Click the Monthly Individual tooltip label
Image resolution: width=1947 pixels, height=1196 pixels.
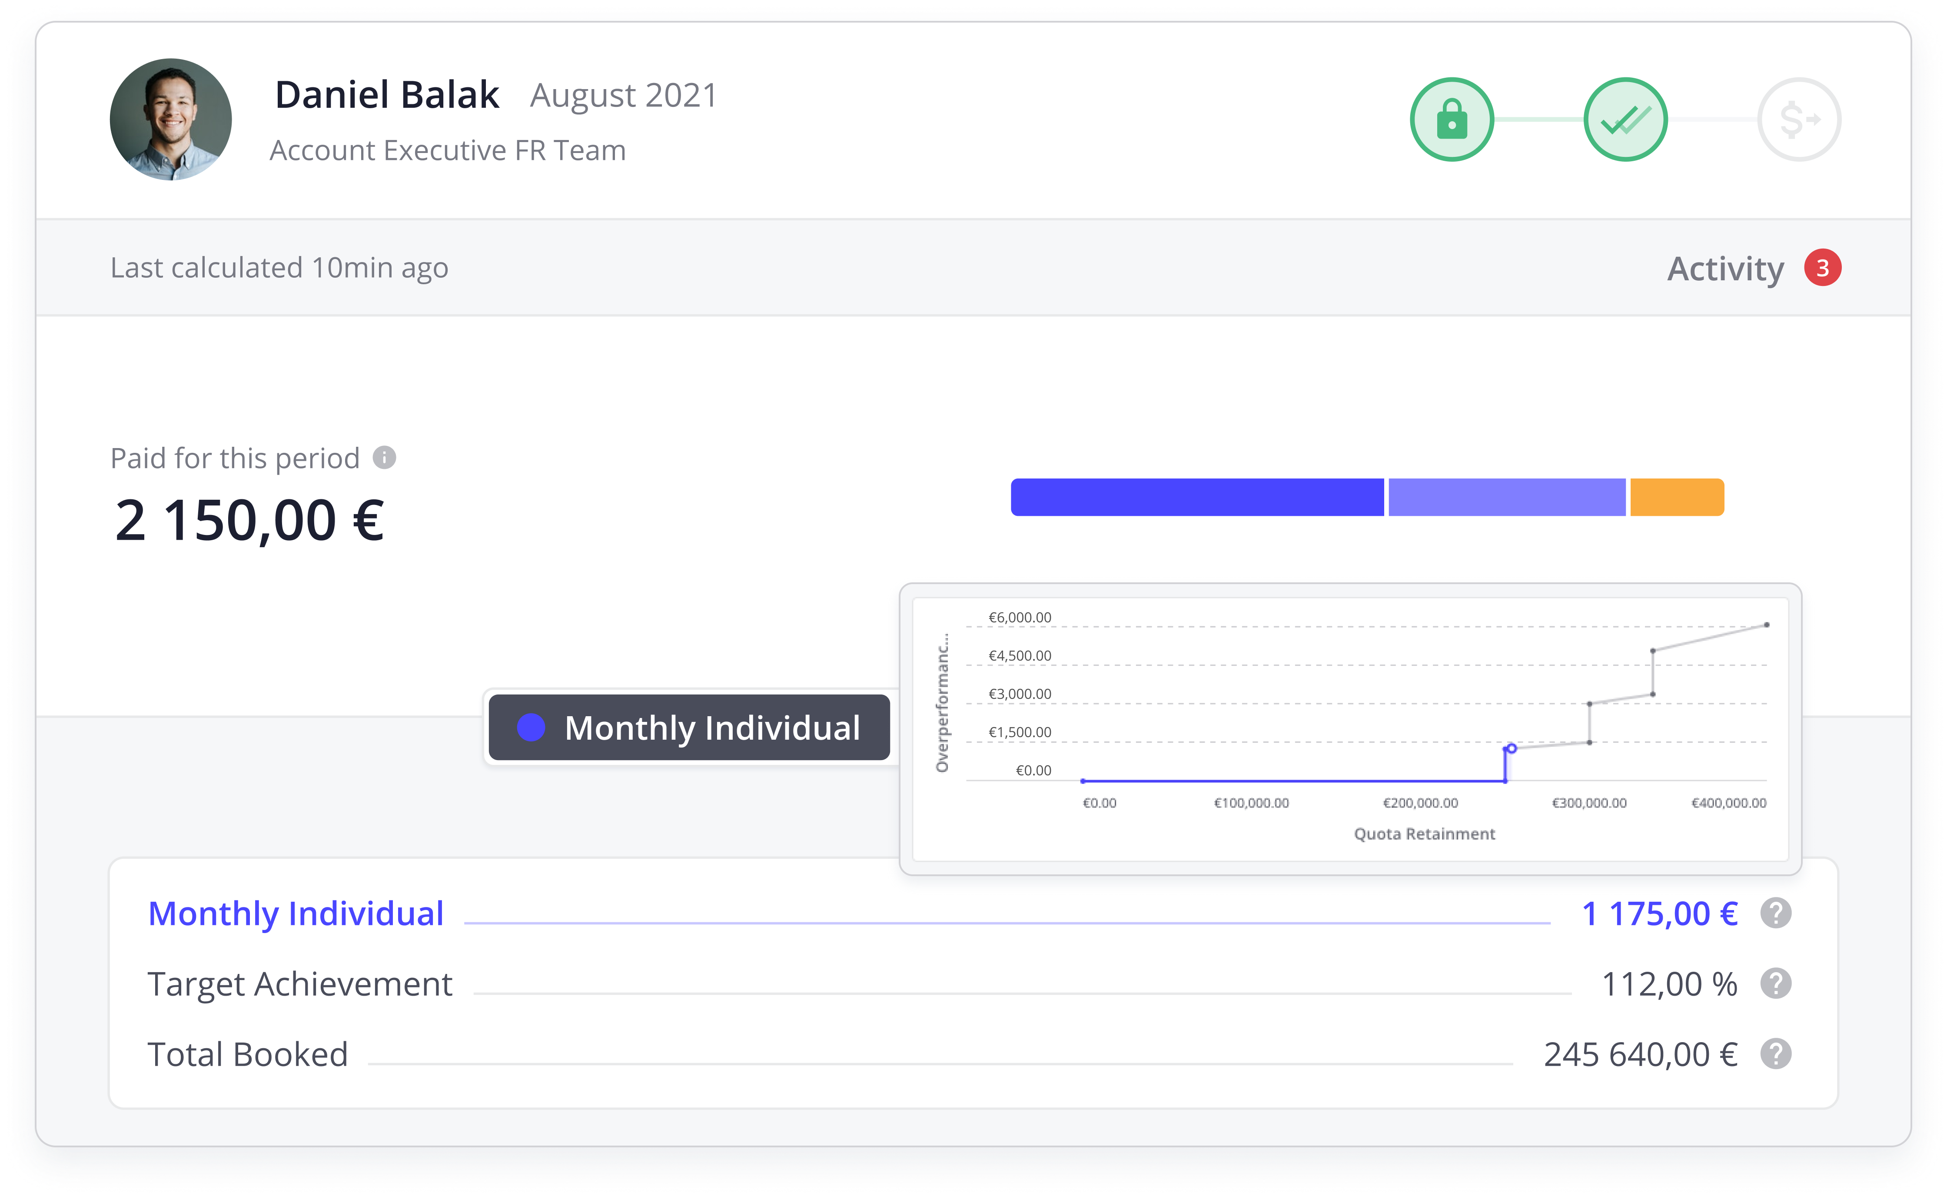[x=689, y=728]
